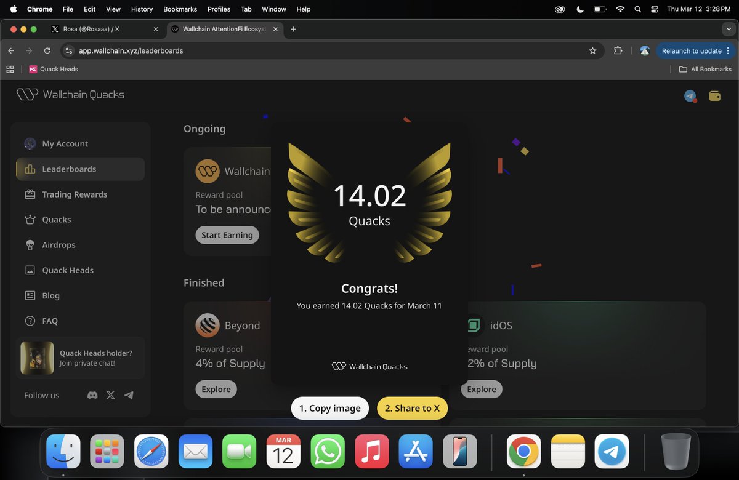Open the X follow link in the sidebar
Viewport: 739px width, 480px height.
point(110,395)
